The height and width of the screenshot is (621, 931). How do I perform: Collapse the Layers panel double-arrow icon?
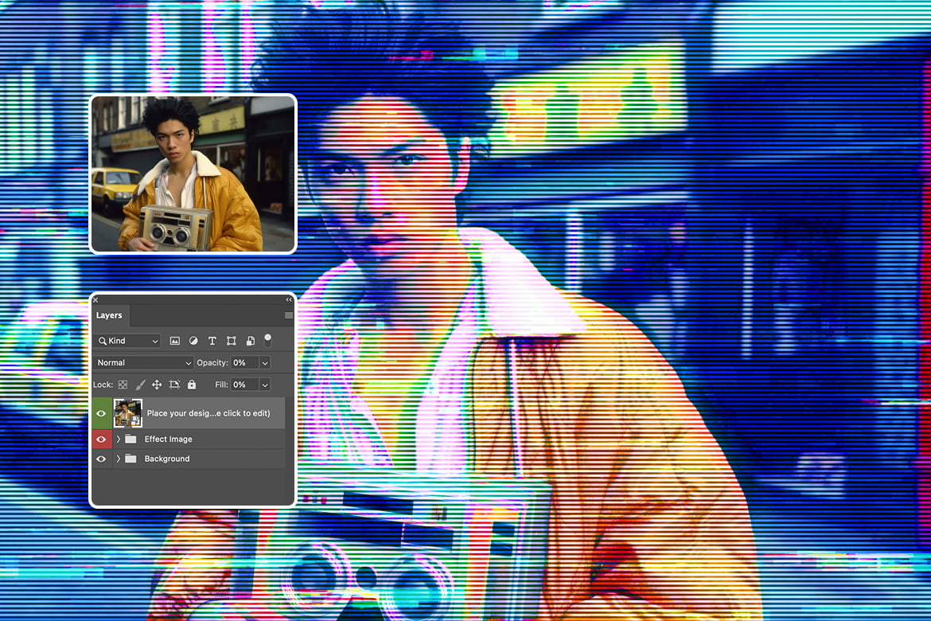coord(289,300)
